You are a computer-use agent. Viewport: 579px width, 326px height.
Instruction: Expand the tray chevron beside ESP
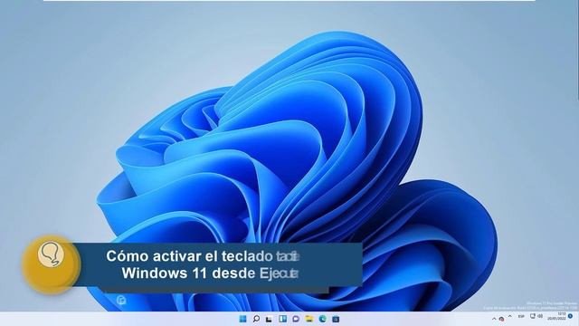[x=510, y=316]
